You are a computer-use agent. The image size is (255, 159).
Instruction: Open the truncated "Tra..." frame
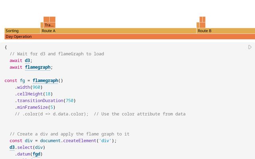(49, 25)
